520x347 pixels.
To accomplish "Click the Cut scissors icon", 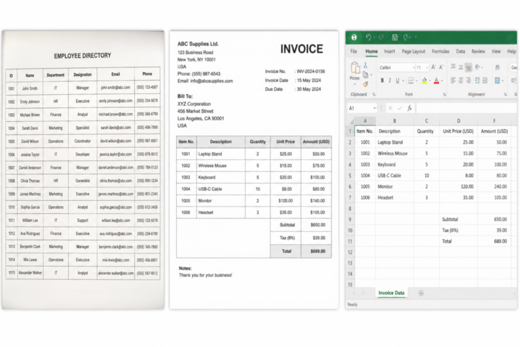I will pos(365,65).
